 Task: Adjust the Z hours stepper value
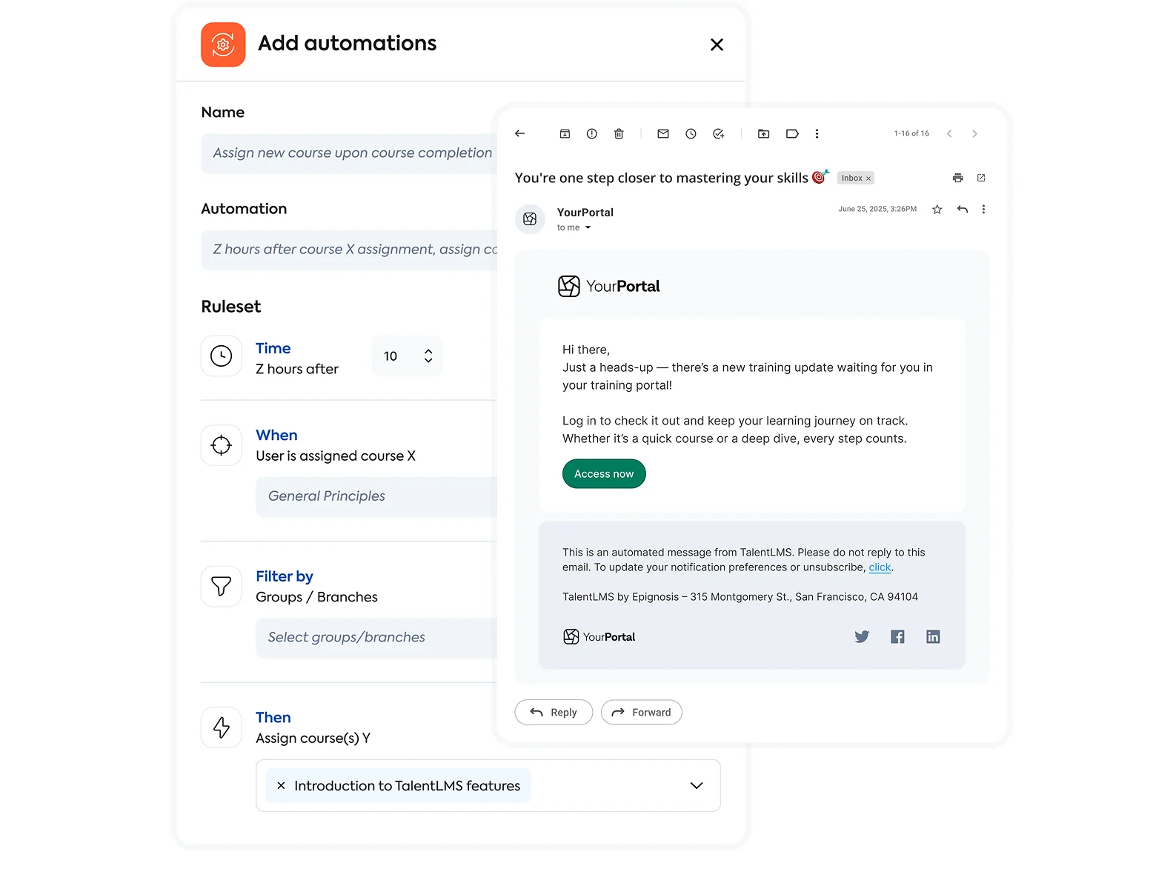428,356
